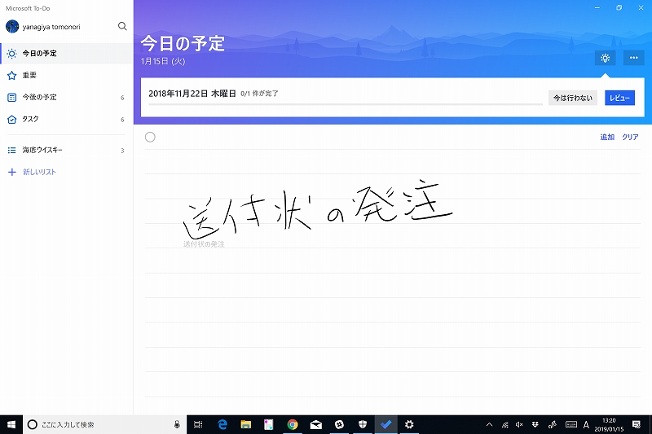Click the blue レビュー button
Screen dimensions: 652x434
coord(619,98)
